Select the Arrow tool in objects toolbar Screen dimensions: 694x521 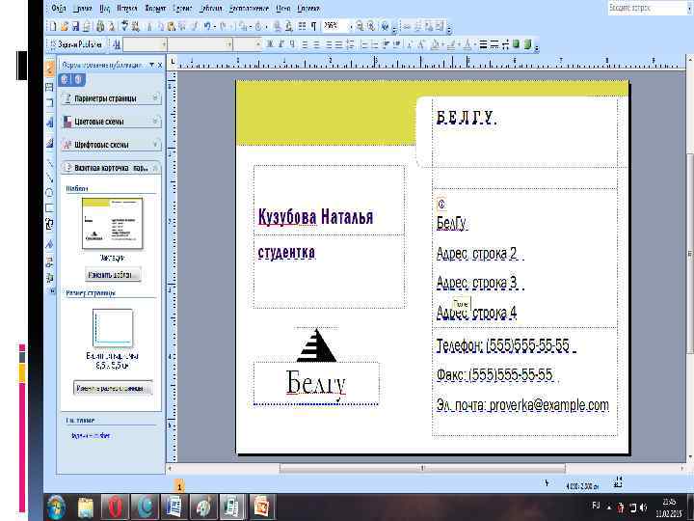point(49,178)
